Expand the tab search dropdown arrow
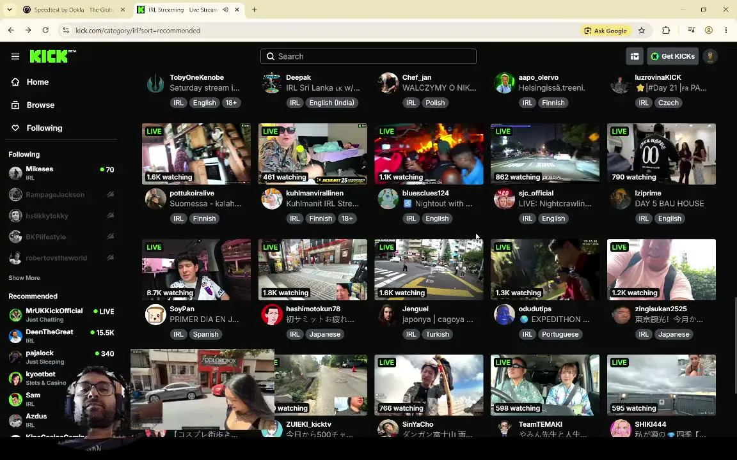The width and height of the screenshot is (737, 460). pyautogui.click(x=10, y=10)
